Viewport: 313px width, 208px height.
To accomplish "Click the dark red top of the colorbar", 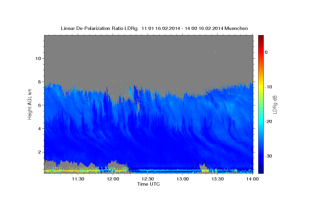I will tap(261, 38).
